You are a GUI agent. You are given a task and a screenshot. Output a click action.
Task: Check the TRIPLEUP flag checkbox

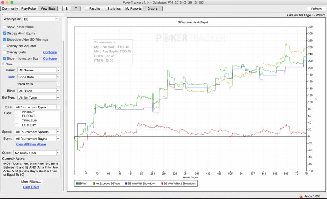[x=16, y=121]
